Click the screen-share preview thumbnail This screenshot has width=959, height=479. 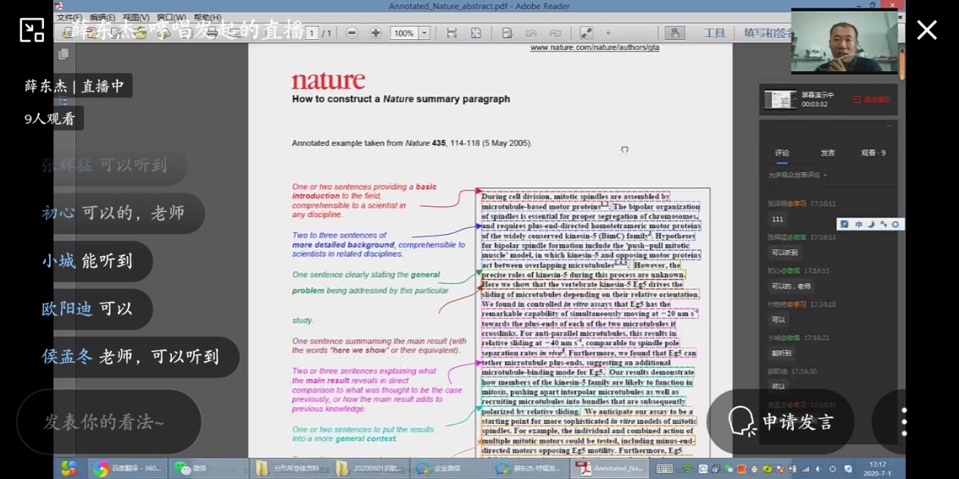(x=780, y=100)
